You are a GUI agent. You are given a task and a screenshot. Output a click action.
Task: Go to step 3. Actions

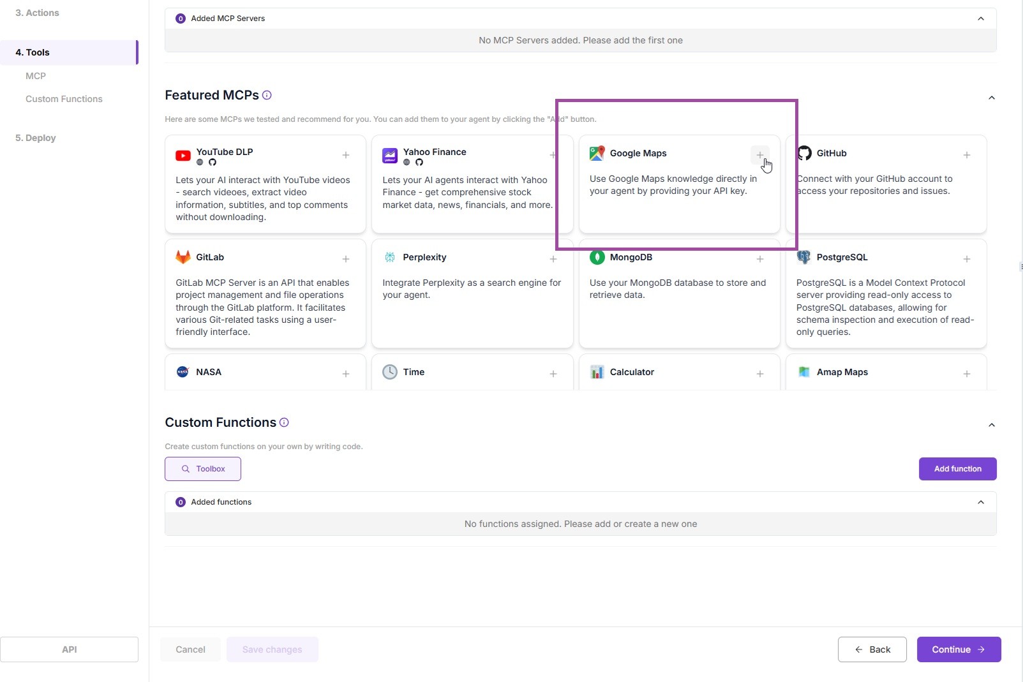(37, 13)
